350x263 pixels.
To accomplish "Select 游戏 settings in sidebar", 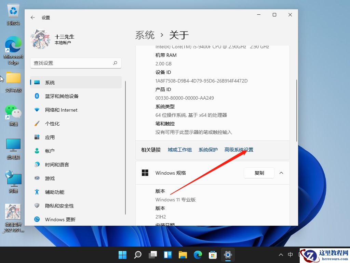I will (51, 178).
